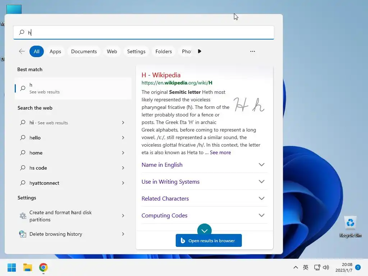Screen dimensions: 368x276
Task: Click the magnifier icon beside hyattconnect
Action: (x=23, y=183)
